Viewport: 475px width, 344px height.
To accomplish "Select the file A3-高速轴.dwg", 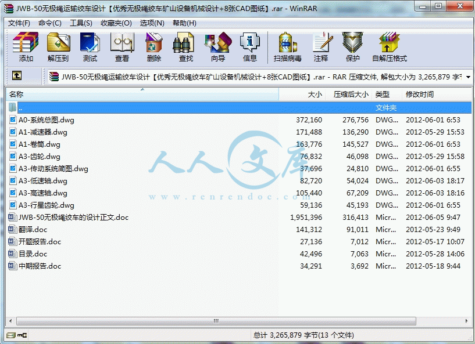I will 42,193.
